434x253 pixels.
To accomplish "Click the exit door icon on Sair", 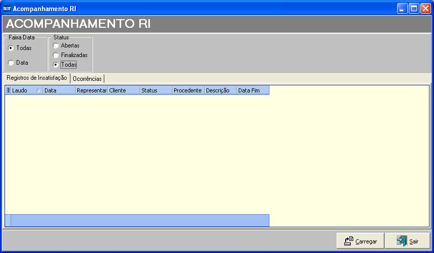I will [401, 241].
